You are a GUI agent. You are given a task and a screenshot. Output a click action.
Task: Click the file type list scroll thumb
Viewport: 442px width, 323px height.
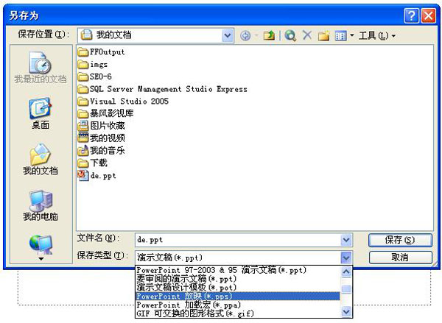(x=346, y=289)
